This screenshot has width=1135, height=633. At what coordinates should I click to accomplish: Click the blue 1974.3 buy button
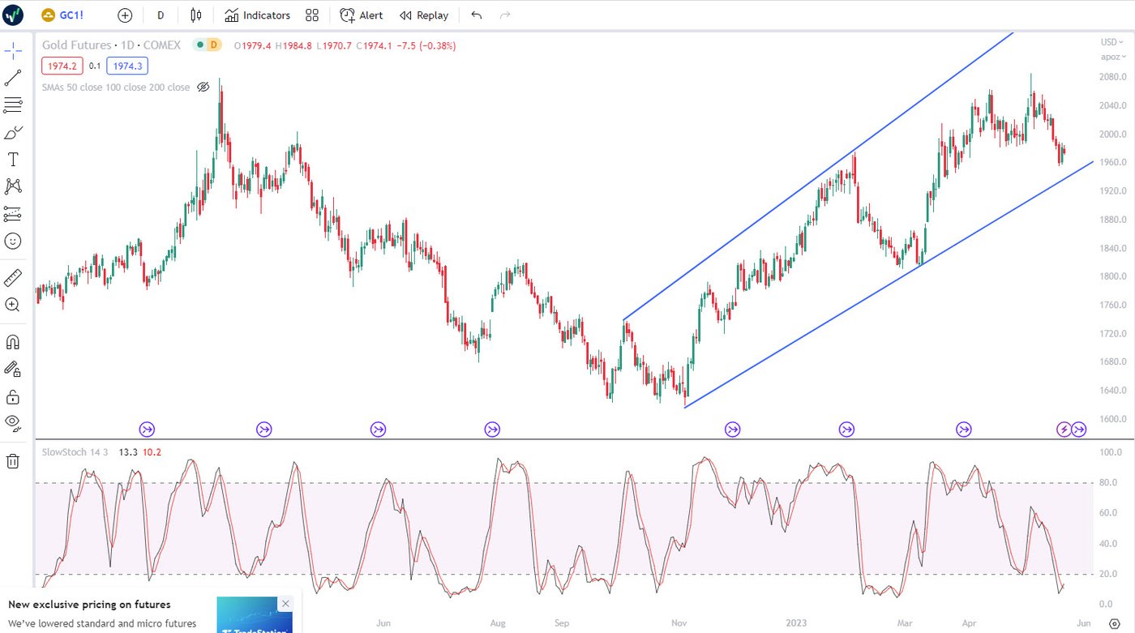click(127, 66)
